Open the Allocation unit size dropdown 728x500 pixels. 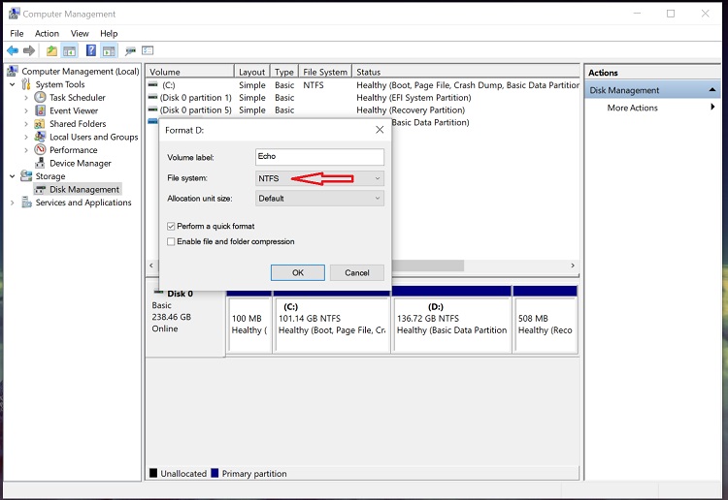pyautogui.click(x=319, y=198)
